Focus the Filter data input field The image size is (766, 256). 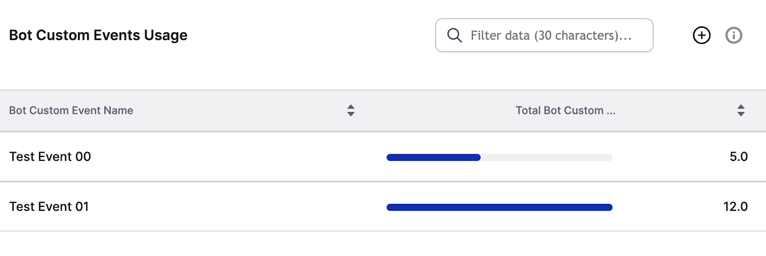[x=544, y=35]
